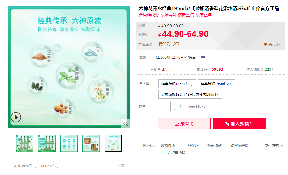Open 累计评价 59392 reviews link
The height and width of the screenshot is (175, 288).
click(x=210, y=69)
